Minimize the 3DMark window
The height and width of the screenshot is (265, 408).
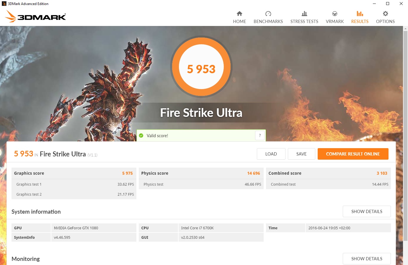pyautogui.click(x=374, y=4)
